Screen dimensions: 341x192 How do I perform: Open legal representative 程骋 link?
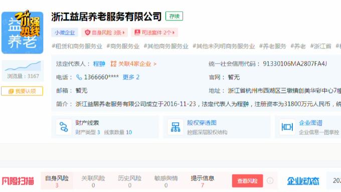click(99, 64)
